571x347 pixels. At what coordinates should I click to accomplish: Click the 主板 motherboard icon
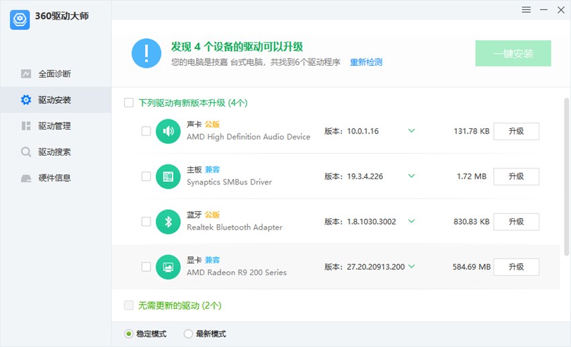click(x=168, y=177)
